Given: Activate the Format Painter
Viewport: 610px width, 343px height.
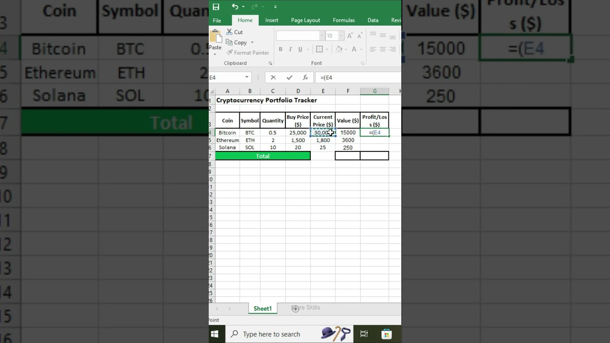Looking at the screenshot, I should 248,52.
